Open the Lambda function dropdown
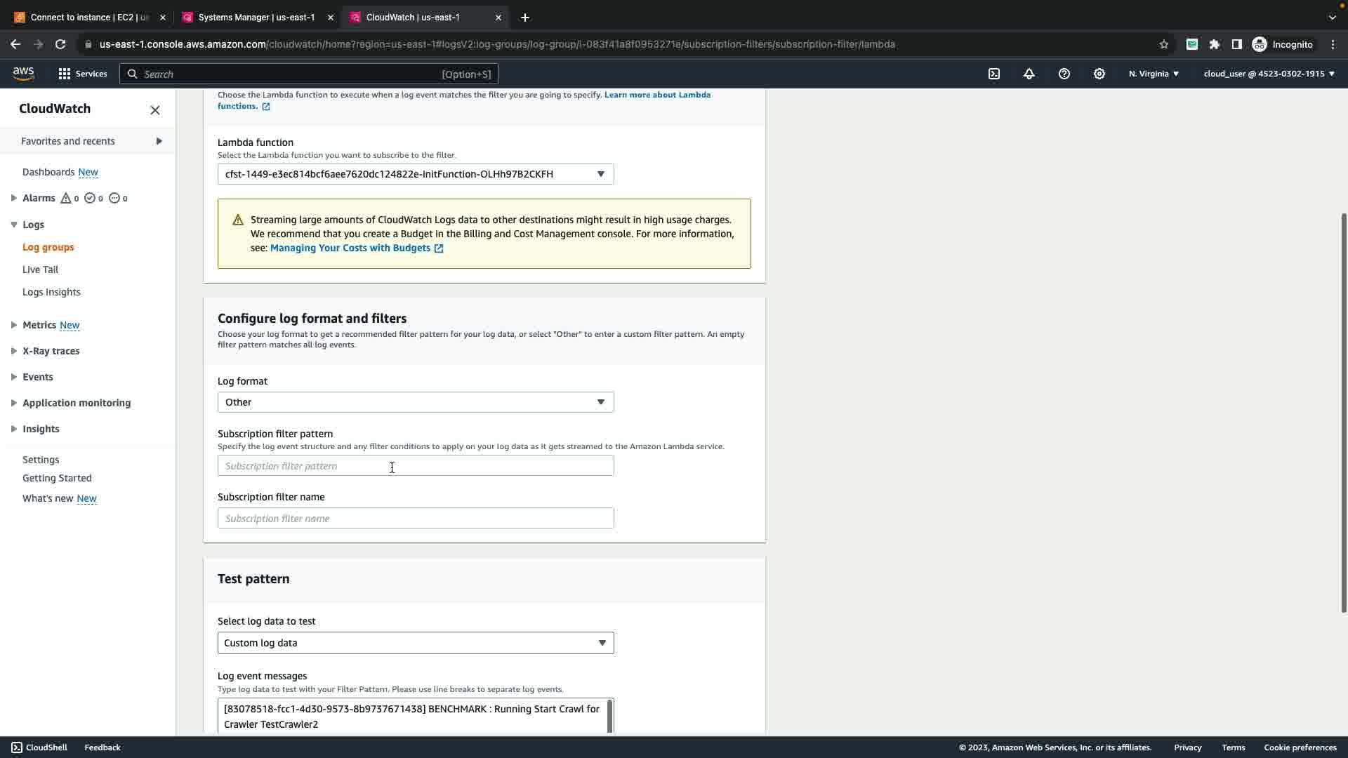The height and width of the screenshot is (758, 1348). coord(416,174)
